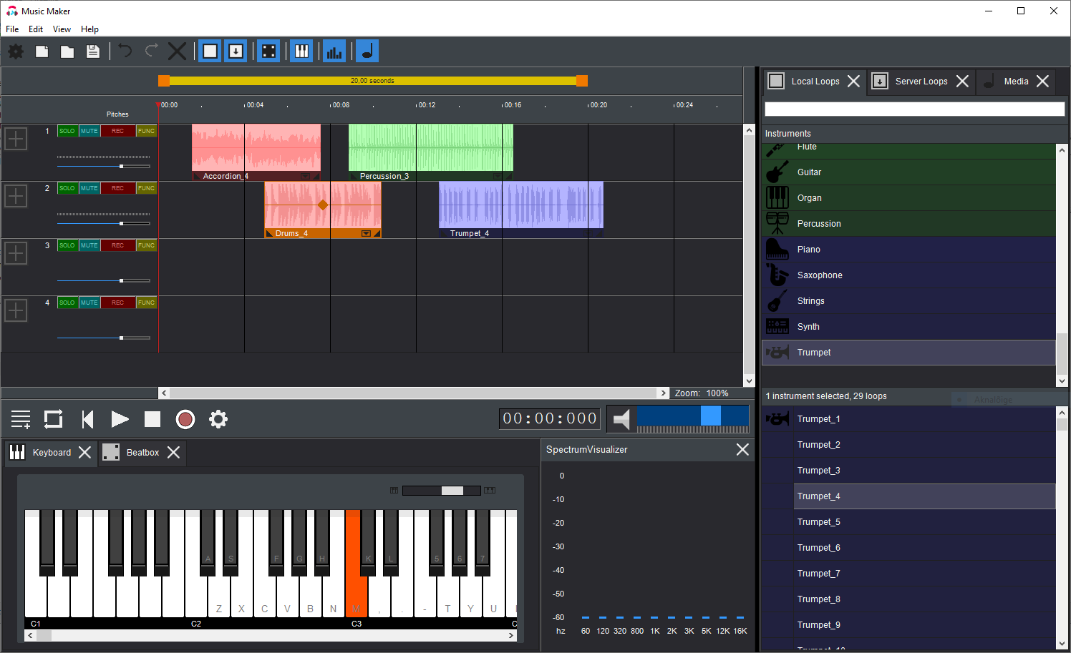This screenshot has width=1071, height=653.
Task: Select the Saxophone instrument
Action: (x=820, y=275)
